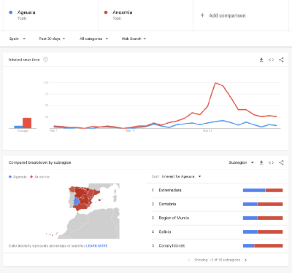Select the Extremadura subregion row

click(218, 190)
